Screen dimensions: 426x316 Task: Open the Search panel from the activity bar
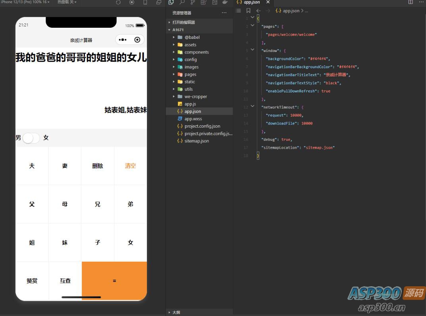(181, 3)
